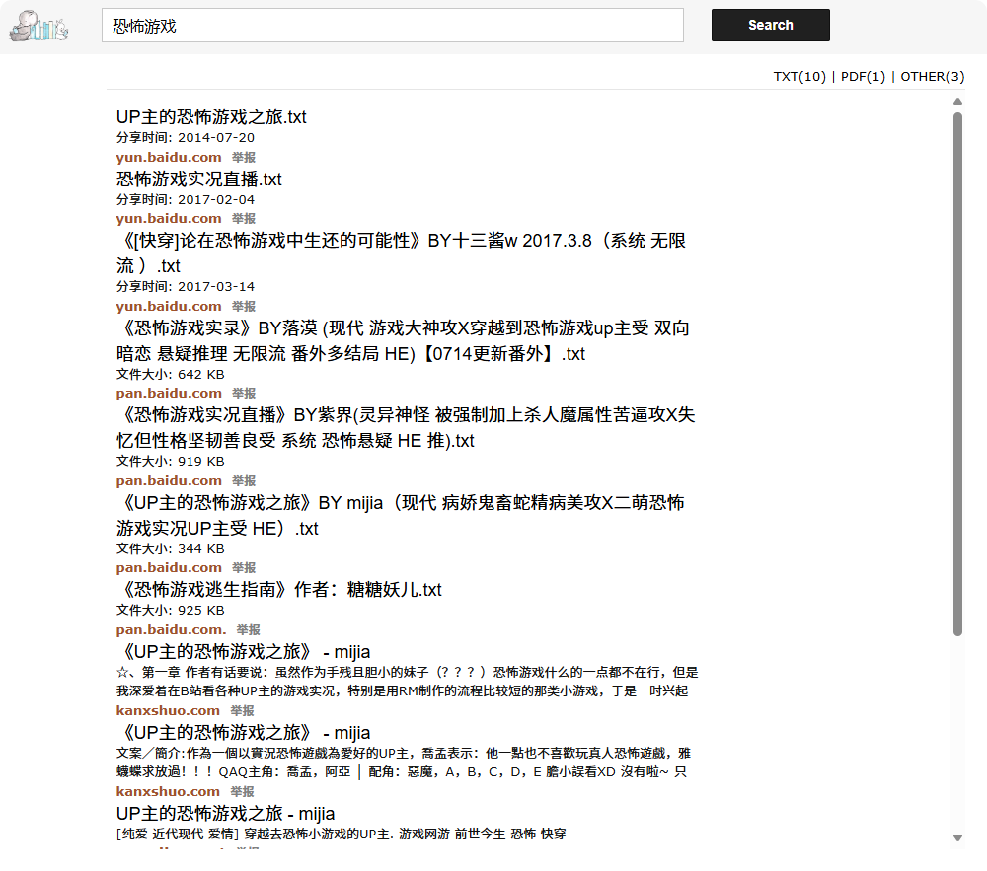Viewport: 987px width, 871px height.
Task: Click the description [纯爱 近代现代 爱情] 穿越去恐怖小游戏
Action: click(x=342, y=834)
